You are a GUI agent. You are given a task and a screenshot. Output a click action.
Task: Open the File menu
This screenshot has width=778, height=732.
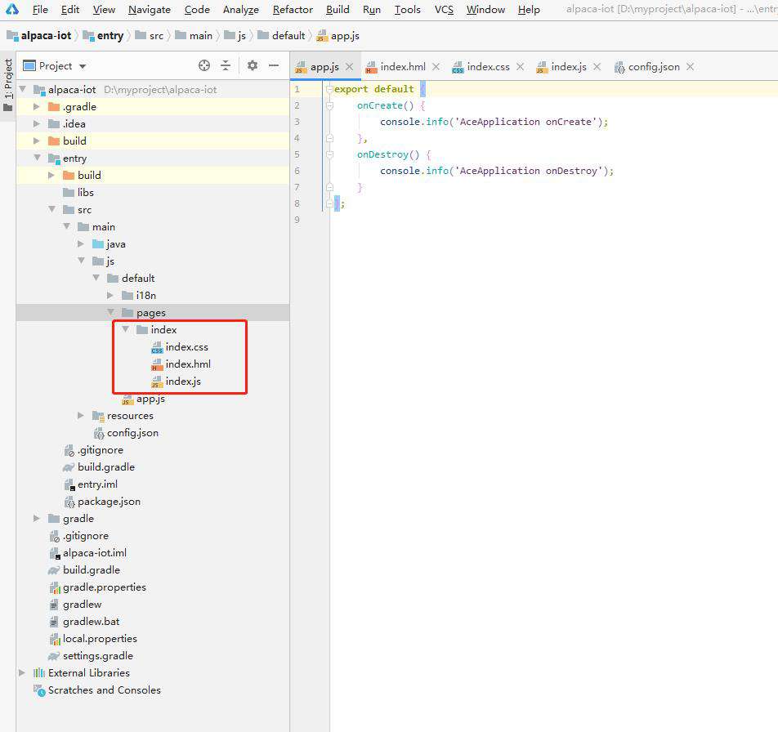40,10
